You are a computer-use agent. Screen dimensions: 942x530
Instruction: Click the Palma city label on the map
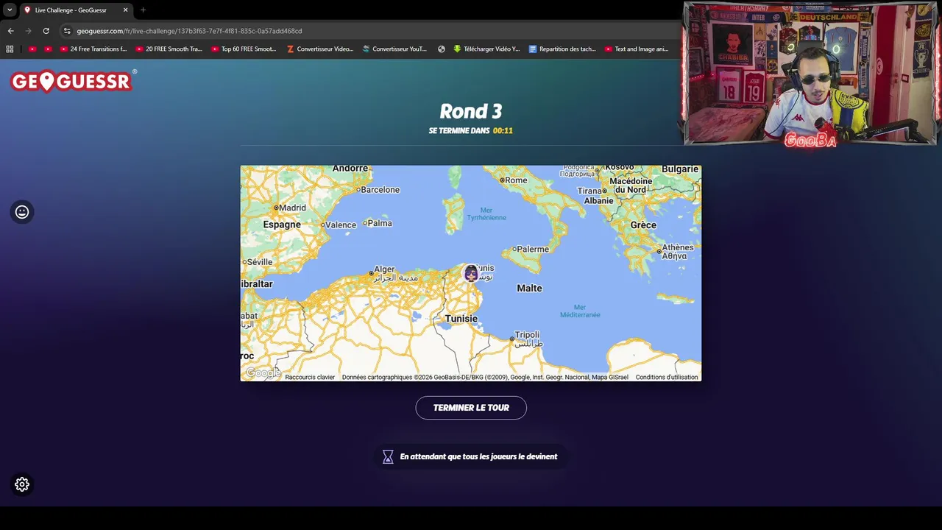click(380, 223)
